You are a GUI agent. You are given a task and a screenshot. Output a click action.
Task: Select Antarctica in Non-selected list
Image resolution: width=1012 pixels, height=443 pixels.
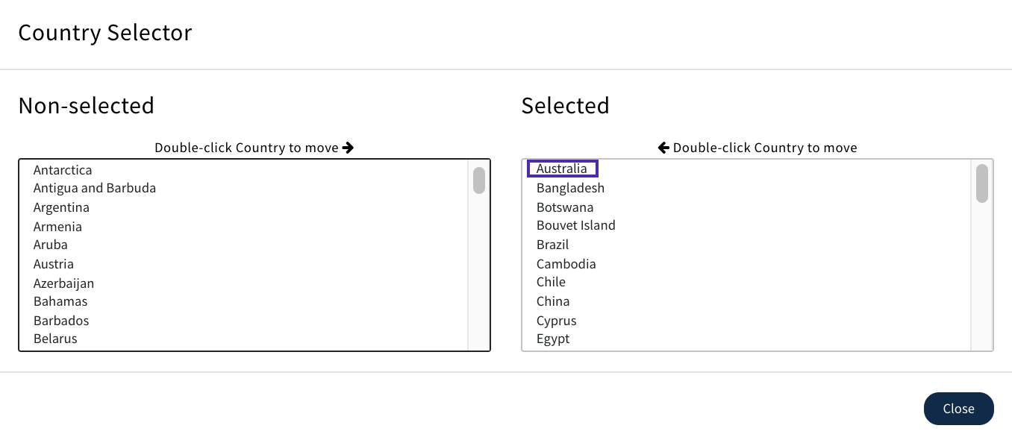click(x=63, y=170)
